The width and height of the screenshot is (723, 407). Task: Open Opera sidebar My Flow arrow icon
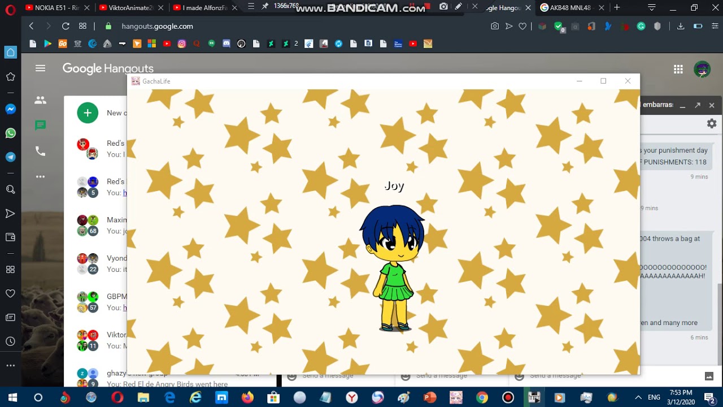click(x=10, y=213)
